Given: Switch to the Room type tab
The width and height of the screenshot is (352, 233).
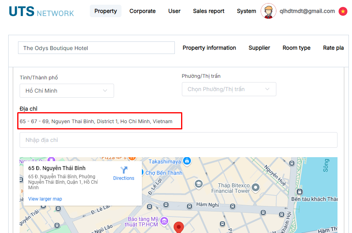Looking at the screenshot, I should pos(296,48).
